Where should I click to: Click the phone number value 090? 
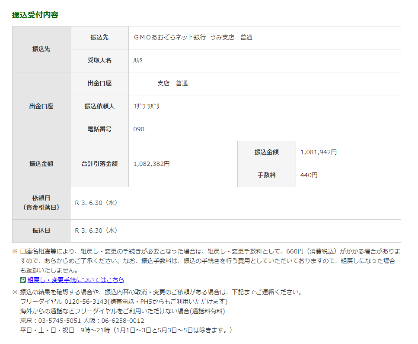[139, 130]
